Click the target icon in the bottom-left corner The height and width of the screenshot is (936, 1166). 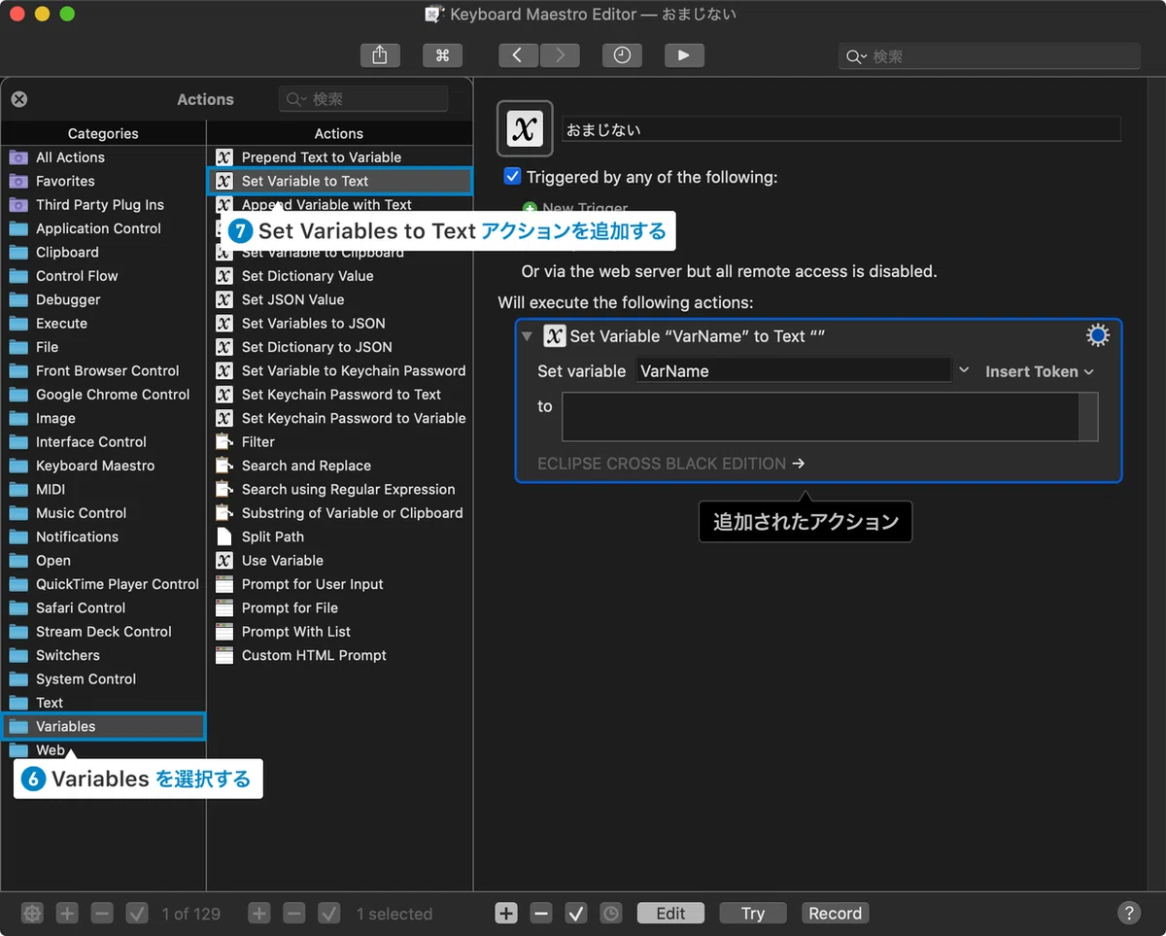[x=33, y=913]
